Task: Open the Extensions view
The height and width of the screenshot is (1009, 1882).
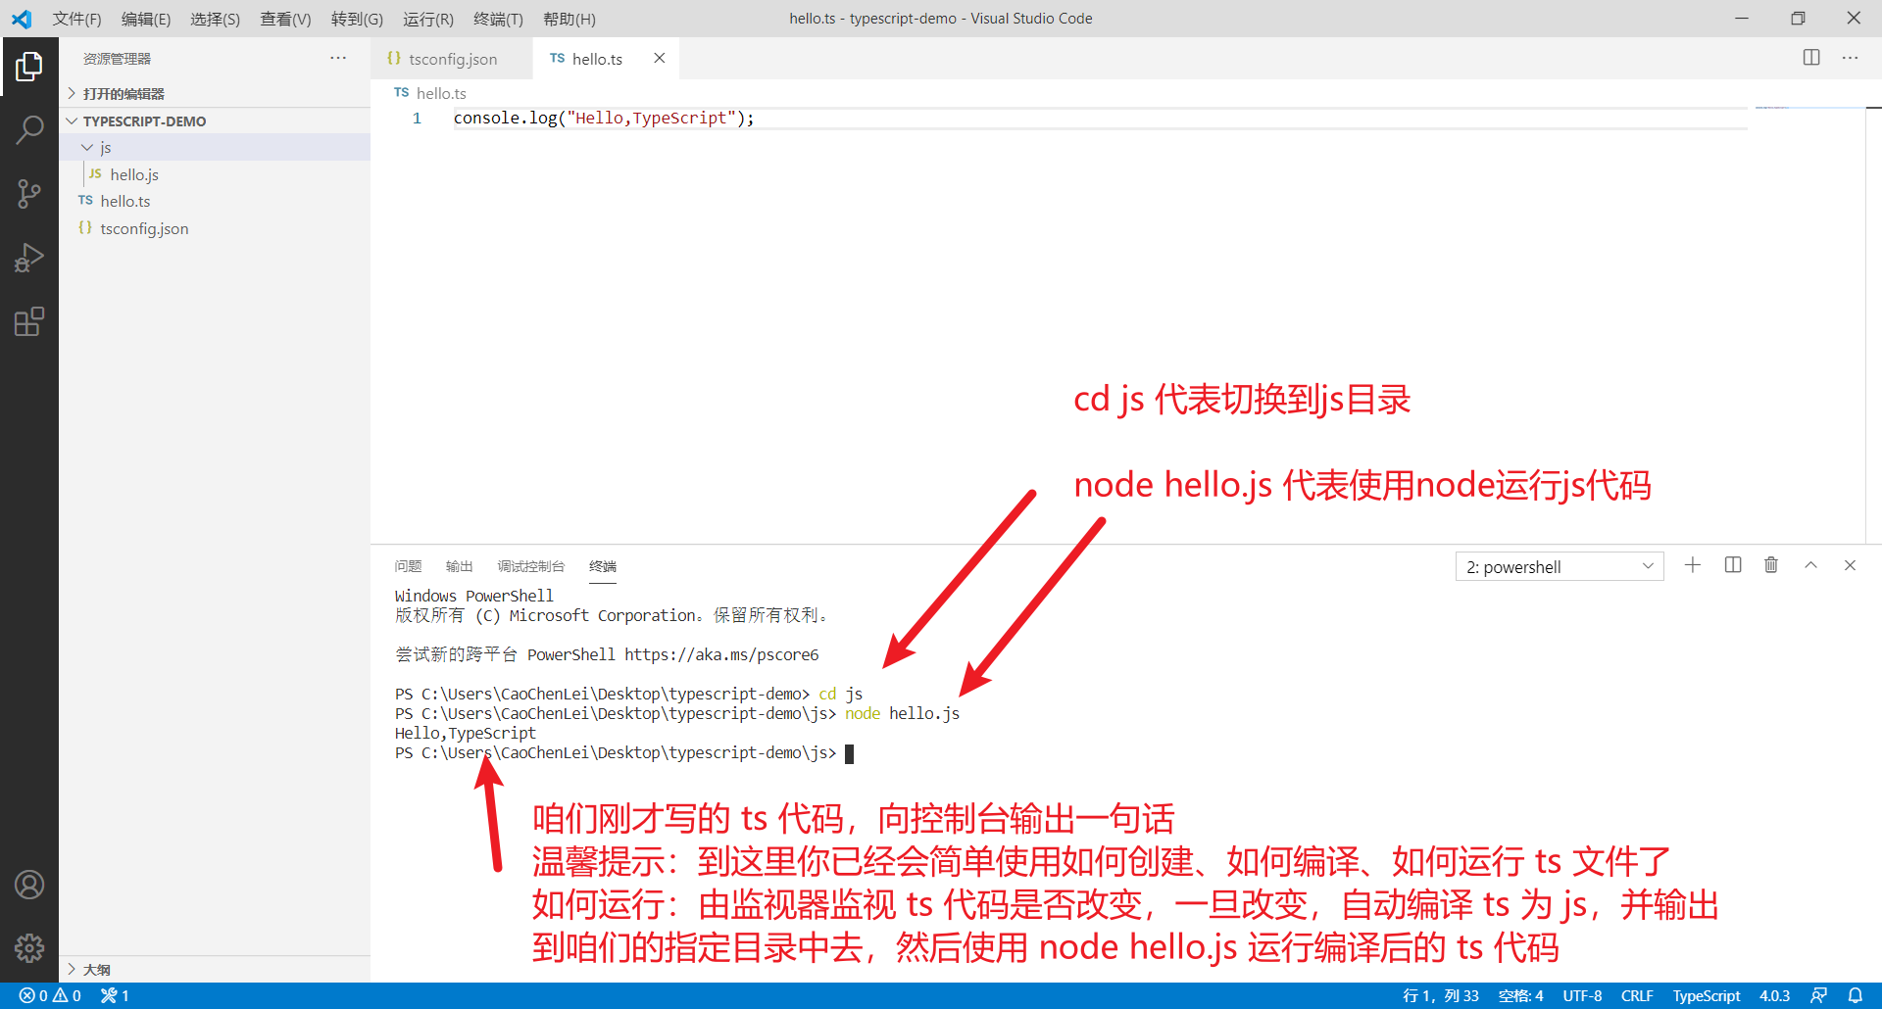Action: [x=29, y=321]
